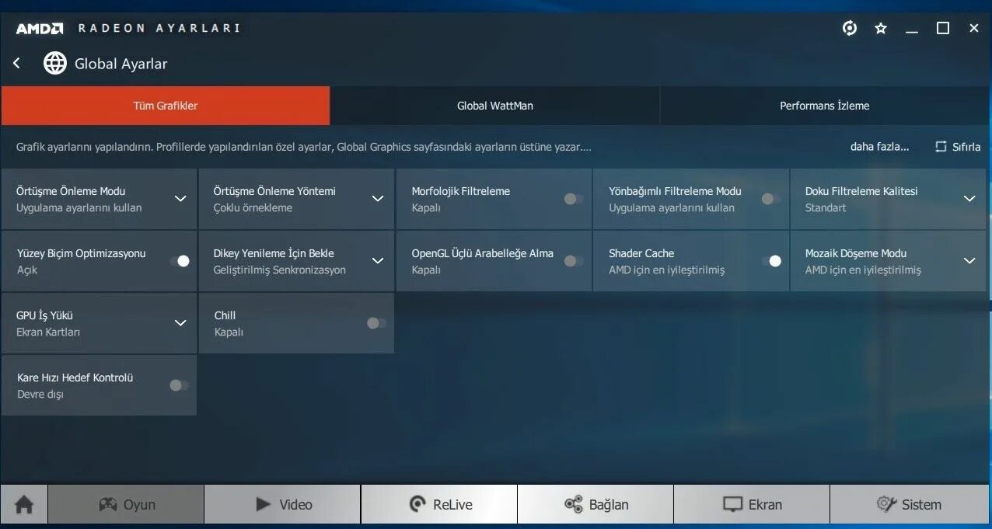Image resolution: width=992 pixels, height=529 pixels.
Task: Maximize the Radeon settings window
Action: point(943,28)
